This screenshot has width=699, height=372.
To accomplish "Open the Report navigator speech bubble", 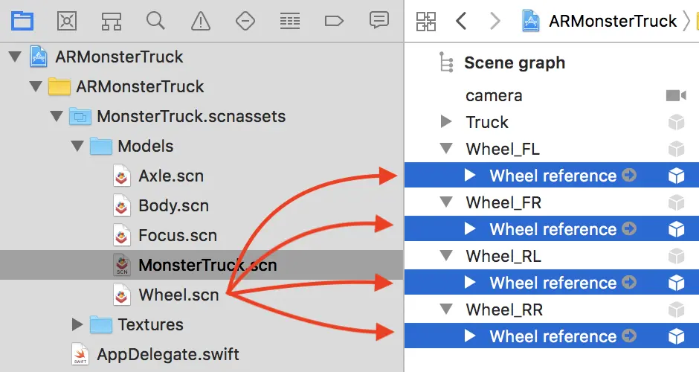I will click(x=379, y=21).
